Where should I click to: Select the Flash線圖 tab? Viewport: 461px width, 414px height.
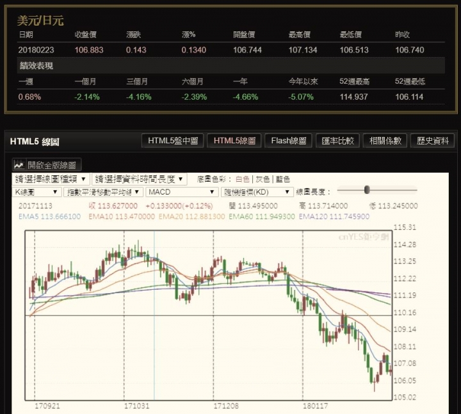[289, 141]
